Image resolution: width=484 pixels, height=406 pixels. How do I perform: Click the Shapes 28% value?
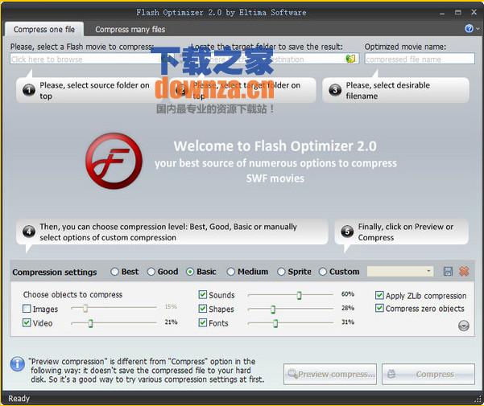348,308
